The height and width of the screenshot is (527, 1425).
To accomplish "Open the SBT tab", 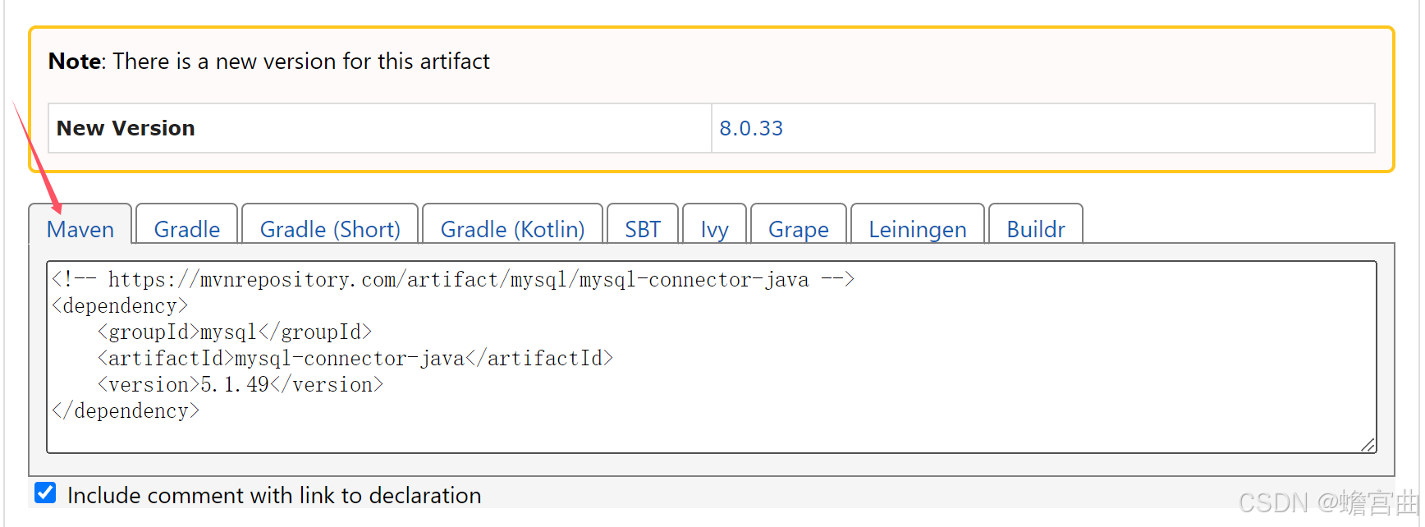I will [643, 224].
